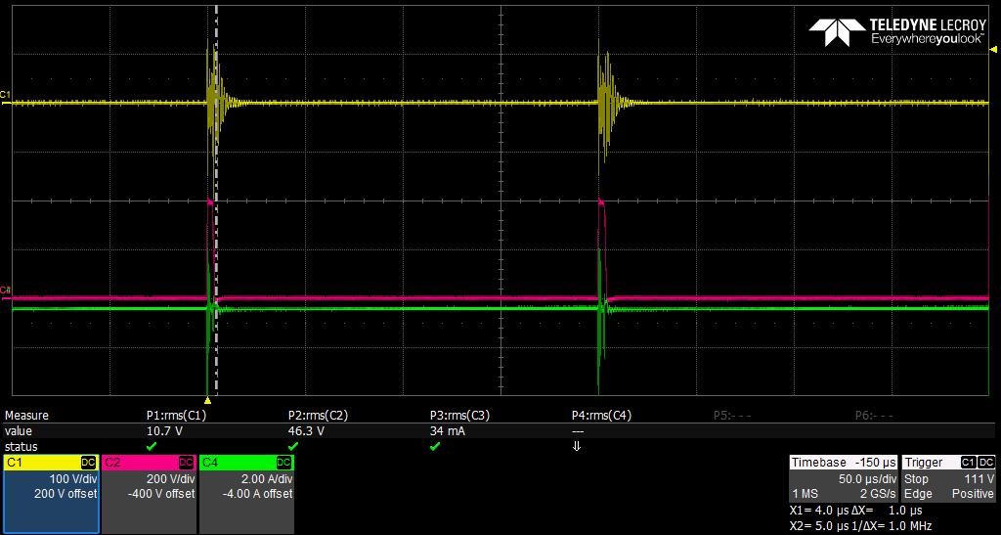Click the 46.3 V measurement value
1001x535 pixels.
tap(306, 431)
